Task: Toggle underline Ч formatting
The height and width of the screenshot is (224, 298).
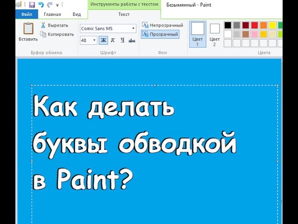Action: pos(122,40)
